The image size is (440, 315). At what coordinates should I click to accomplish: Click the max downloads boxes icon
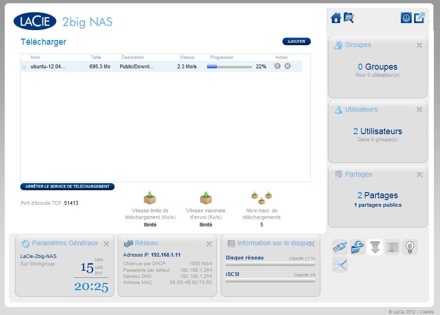click(262, 198)
